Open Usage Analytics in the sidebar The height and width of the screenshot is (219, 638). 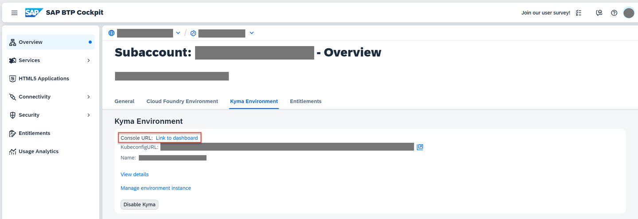[51, 151]
